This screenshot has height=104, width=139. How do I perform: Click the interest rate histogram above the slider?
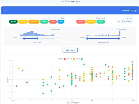37,33
